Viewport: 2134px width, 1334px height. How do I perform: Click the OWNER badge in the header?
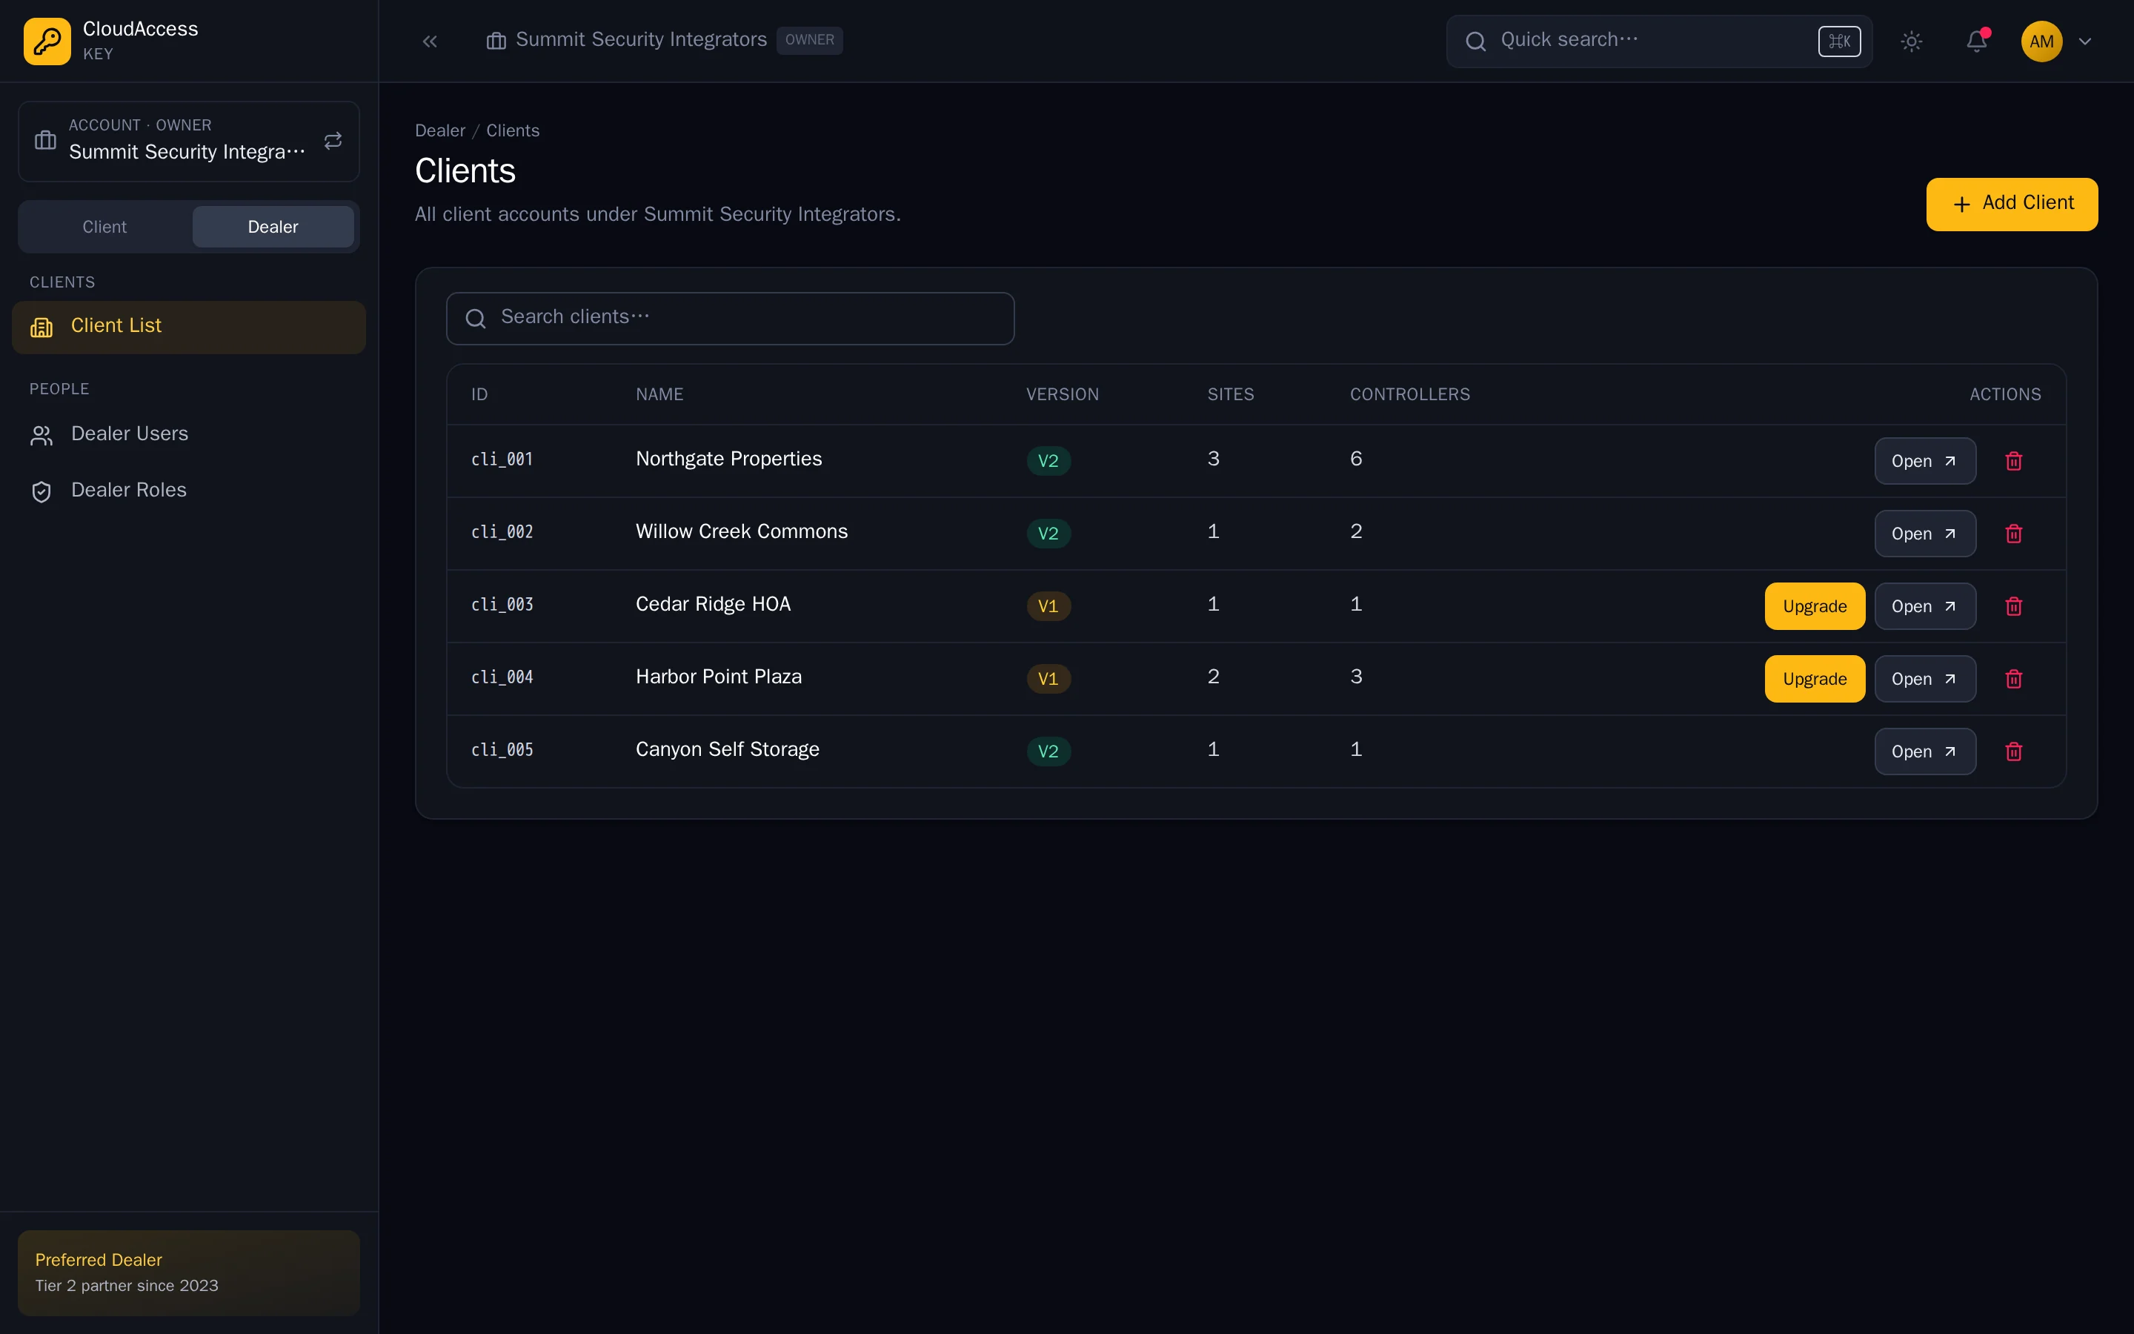tap(809, 41)
